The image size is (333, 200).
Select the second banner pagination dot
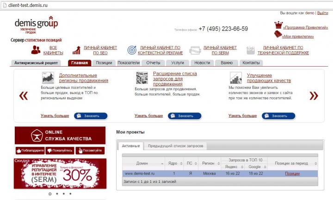(57, 194)
